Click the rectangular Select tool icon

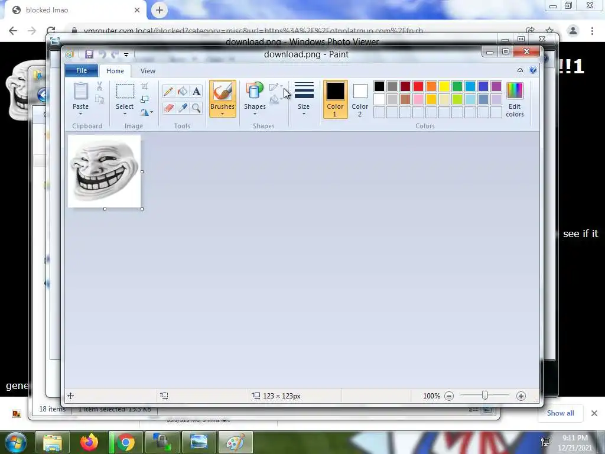pos(125,92)
